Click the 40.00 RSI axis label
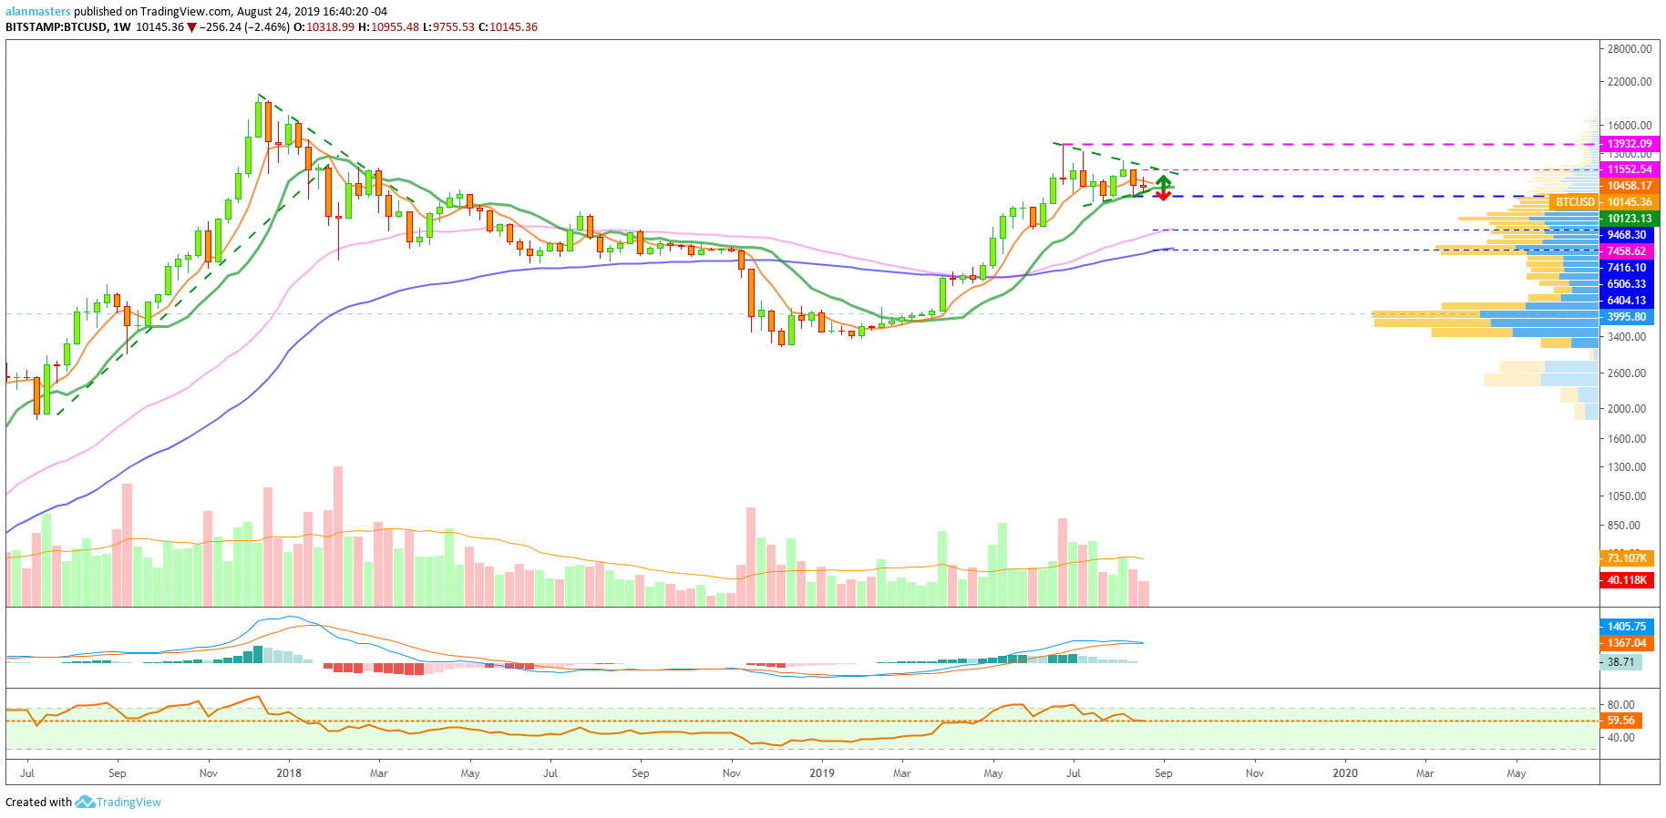The width and height of the screenshot is (1666, 818). click(1621, 738)
